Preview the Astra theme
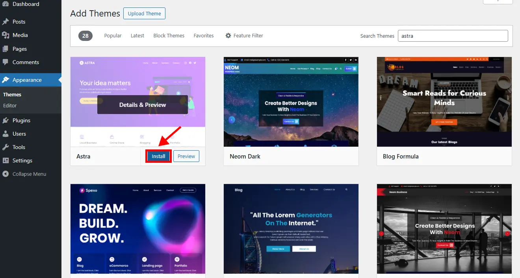This screenshot has width=520, height=278. [x=186, y=156]
